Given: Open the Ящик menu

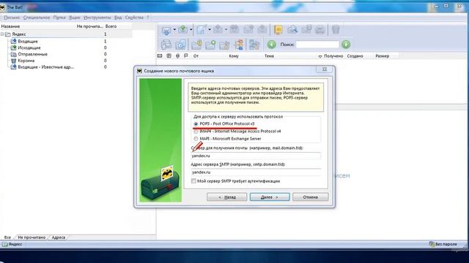Looking at the screenshot, I should [75, 18].
